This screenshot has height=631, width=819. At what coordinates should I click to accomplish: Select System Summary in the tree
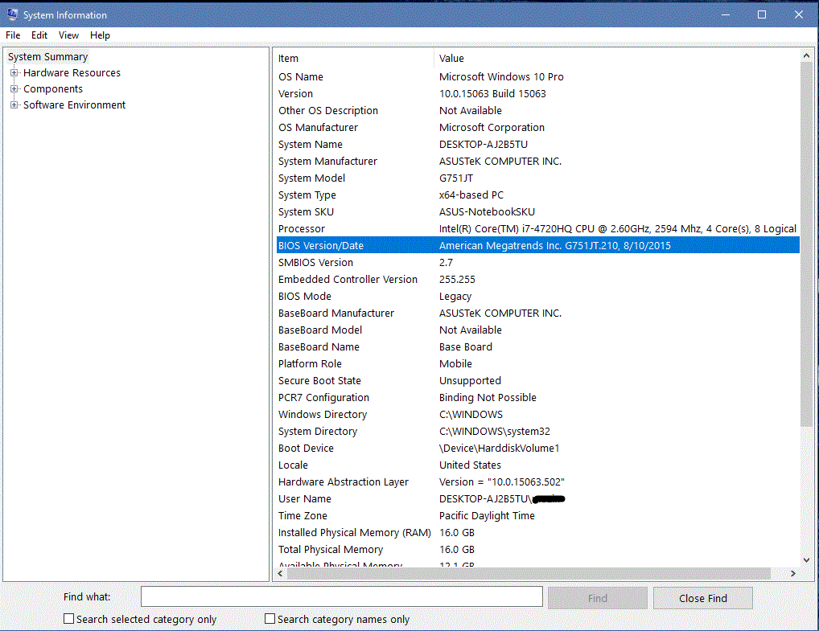click(47, 56)
